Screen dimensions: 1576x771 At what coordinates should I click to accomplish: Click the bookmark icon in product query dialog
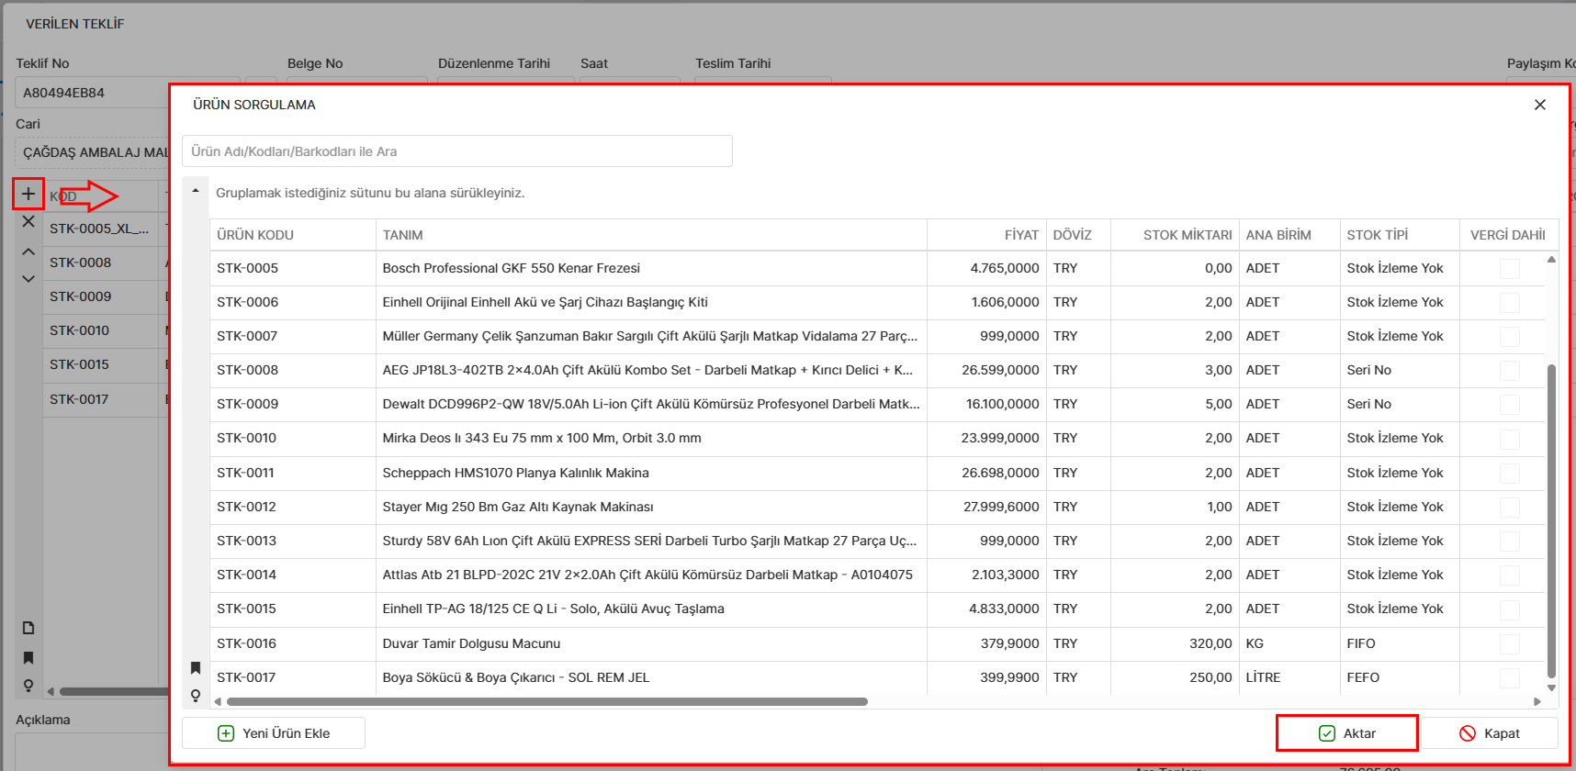[196, 668]
